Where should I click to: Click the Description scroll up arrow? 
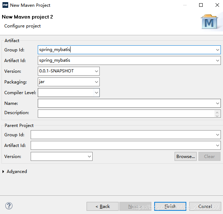(x=217, y=112)
